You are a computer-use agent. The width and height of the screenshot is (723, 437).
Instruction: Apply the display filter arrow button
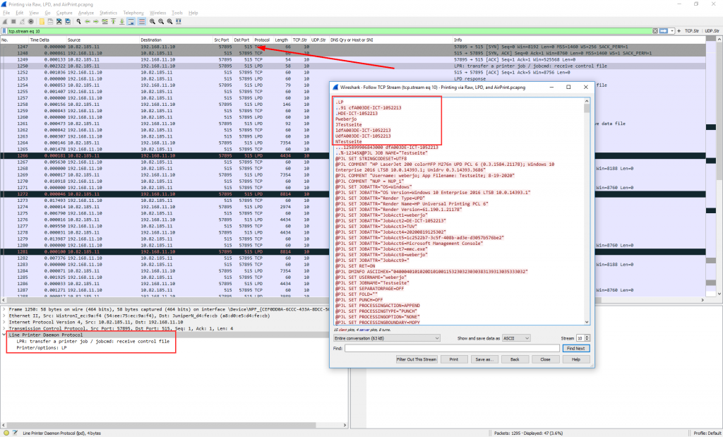click(664, 31)
